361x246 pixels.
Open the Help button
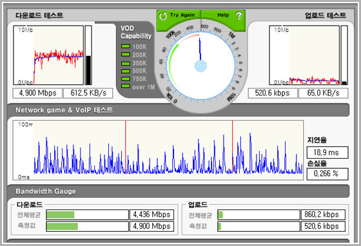223,15
